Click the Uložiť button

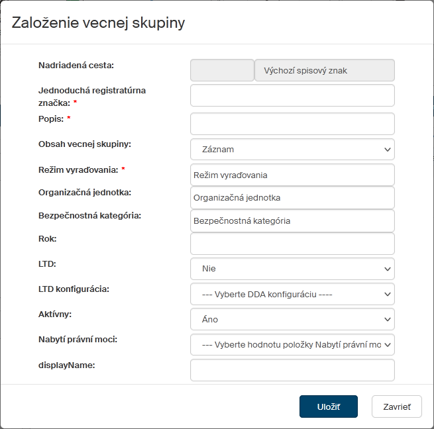pos(329,406)
